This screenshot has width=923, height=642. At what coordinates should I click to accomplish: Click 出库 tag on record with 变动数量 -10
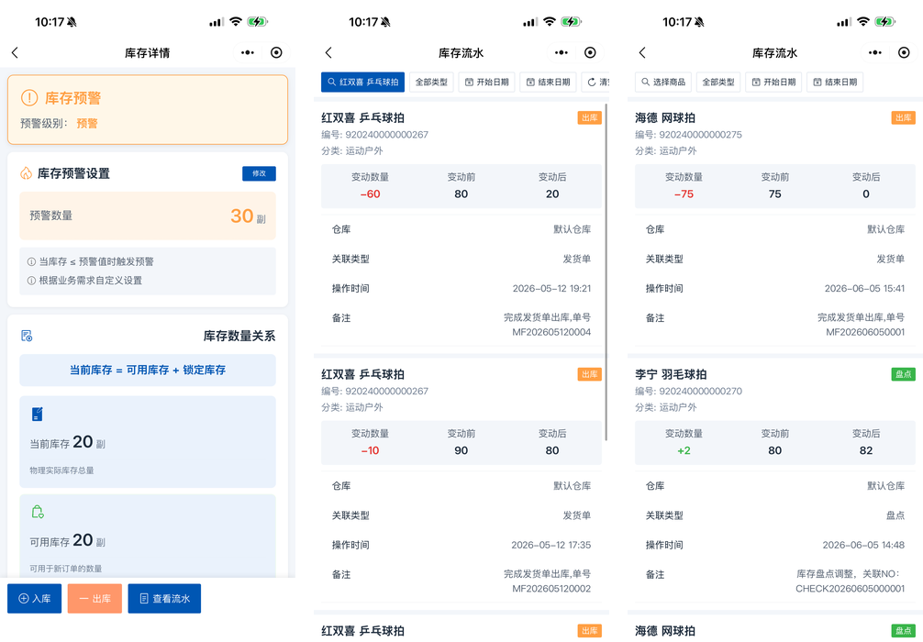coord(589,374)
